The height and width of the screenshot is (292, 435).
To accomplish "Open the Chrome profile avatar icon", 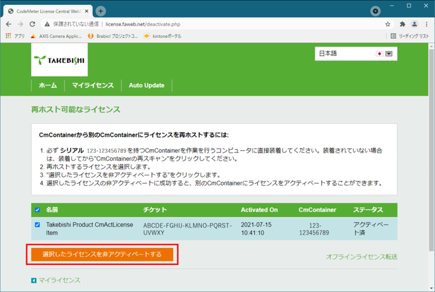I will [x=414, y=24].
